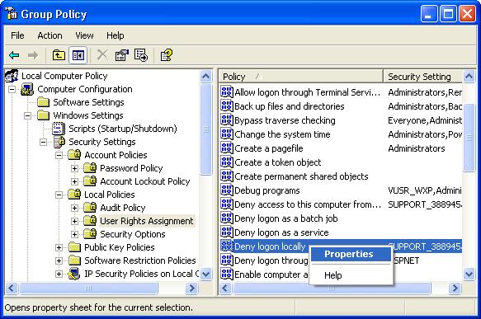This screenshot has height=319, width=481.
Task: Click the policy list scroll down arrow
Action: click(469, 274)
